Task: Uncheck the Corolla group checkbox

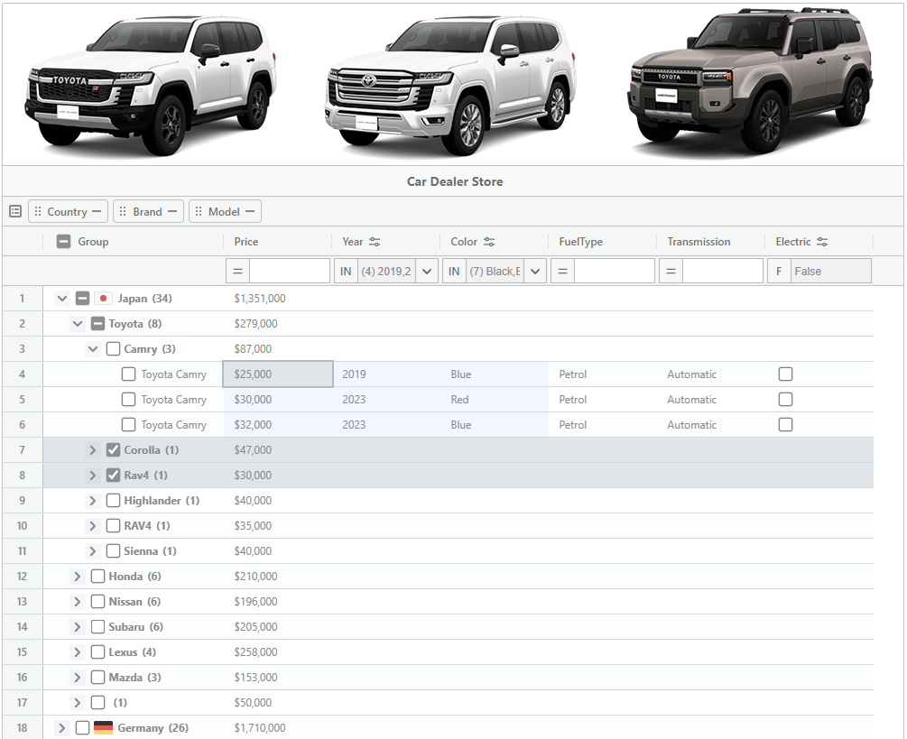Action: 114,450
